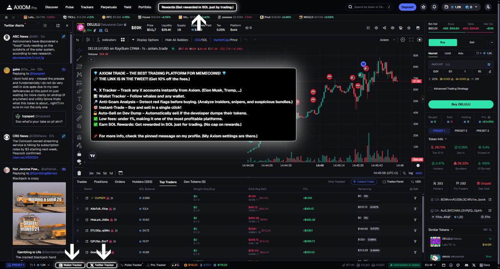Image resolution: width=500 pixels, height=269 pixels.
Task: Take chart snapshot with camera icon
Action: click(420, 40)
